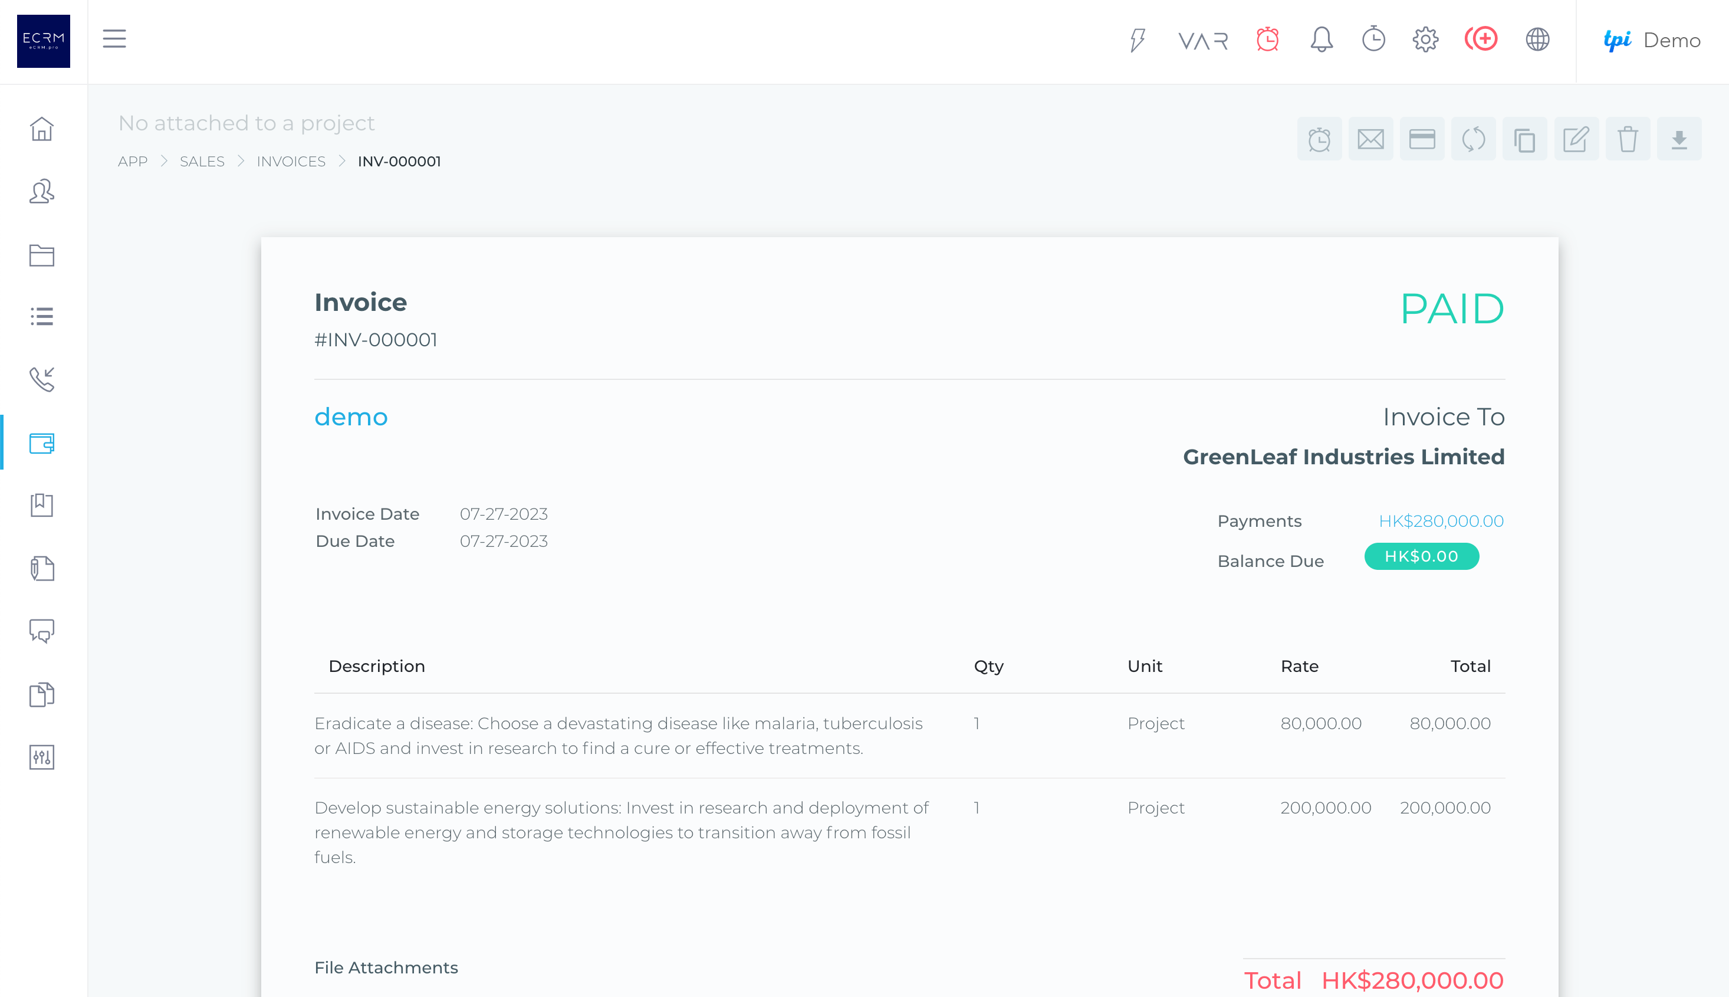Click the Eradicate a disease description

[x=619, y=736]
